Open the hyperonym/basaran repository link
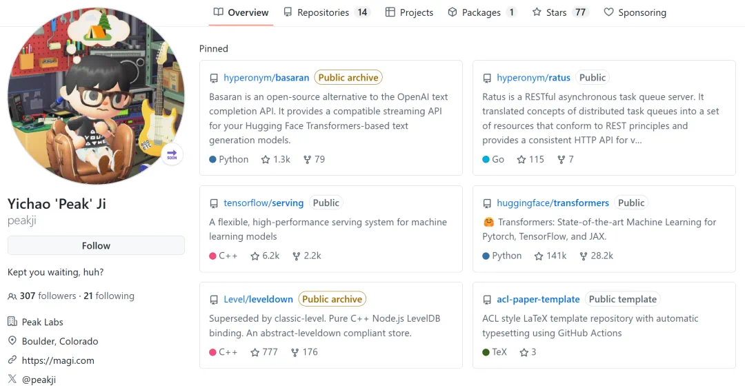Screen dimensions: 745x392 [x=266, y=78]
